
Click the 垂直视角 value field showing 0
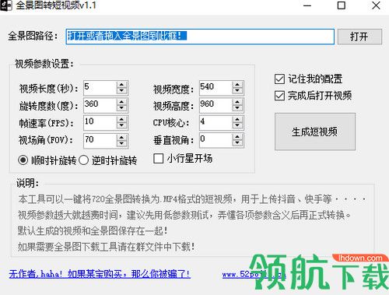click(216, 140)
